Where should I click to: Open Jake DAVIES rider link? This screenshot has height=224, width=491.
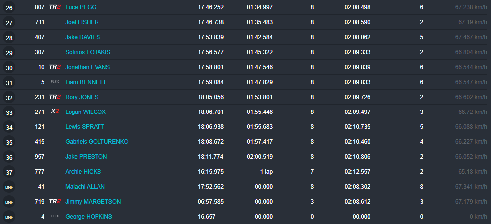(x=82, y=37)
